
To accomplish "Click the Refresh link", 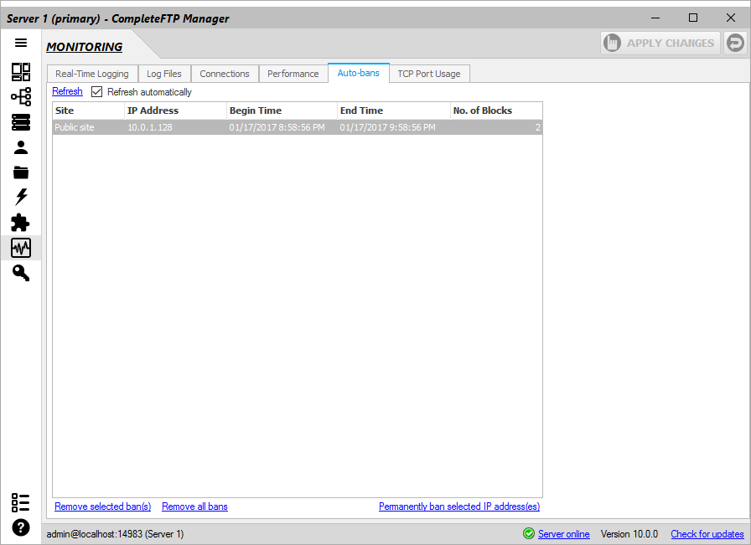I will click(67, 91).
